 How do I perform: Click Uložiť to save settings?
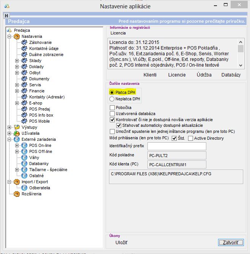point(122,242)
